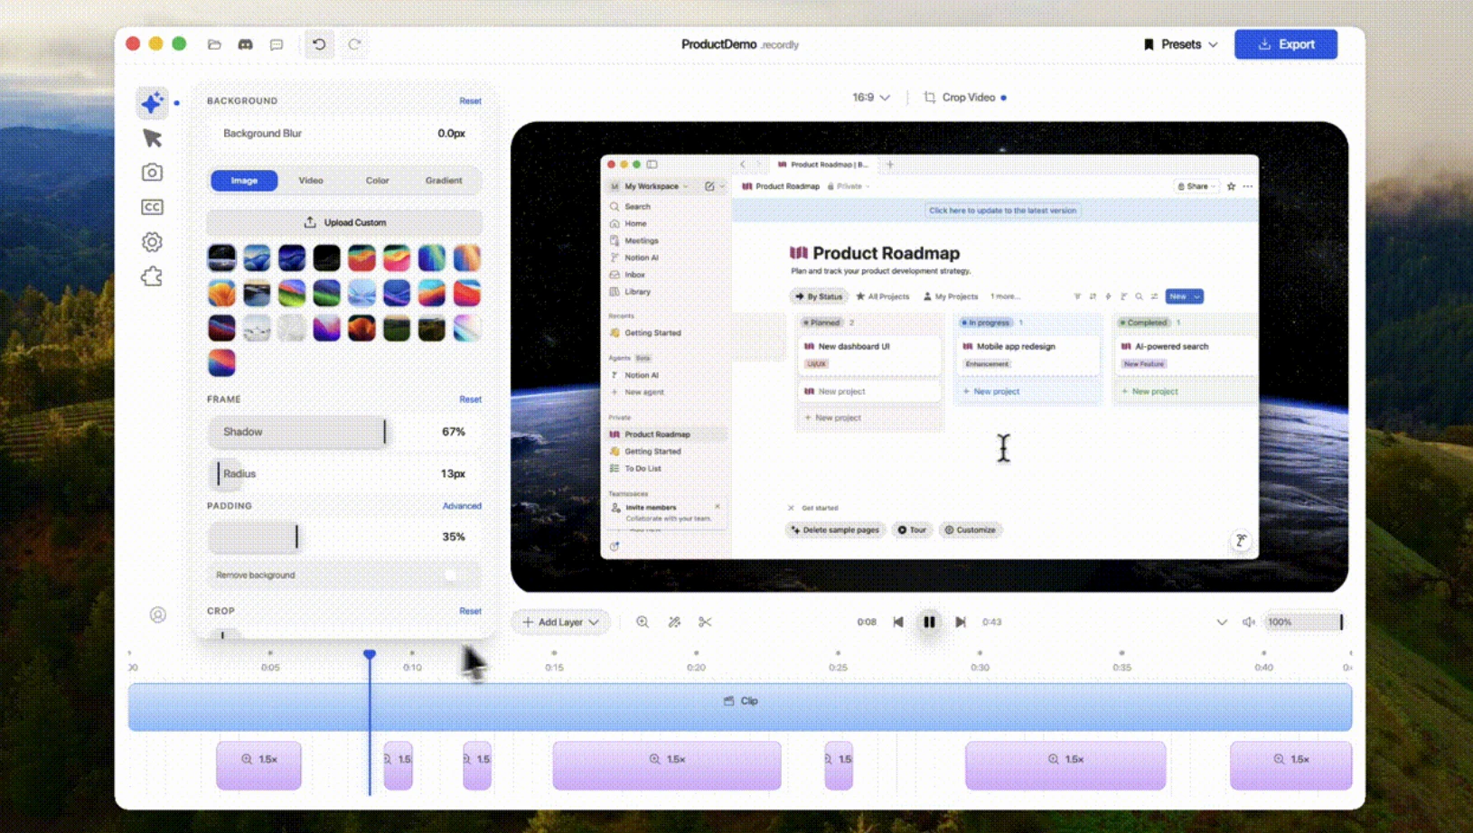Reset the Background section
Viewport: 1473px width, 833px height.
click(x=470, y=101)
